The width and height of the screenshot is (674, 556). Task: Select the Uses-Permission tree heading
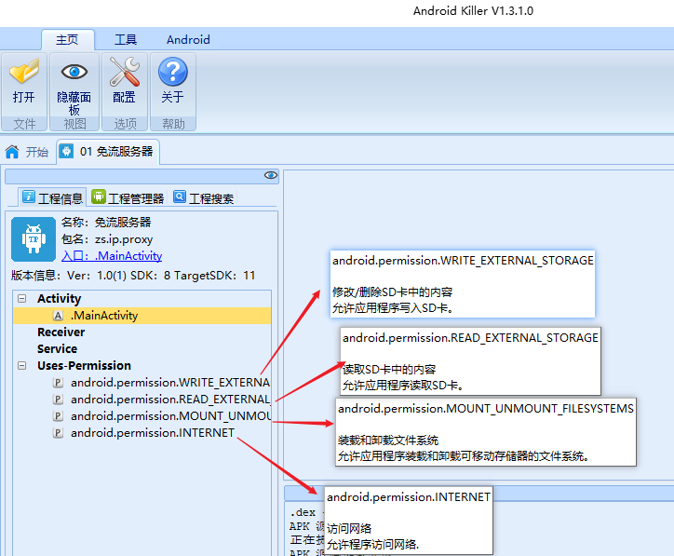point(84,365)
